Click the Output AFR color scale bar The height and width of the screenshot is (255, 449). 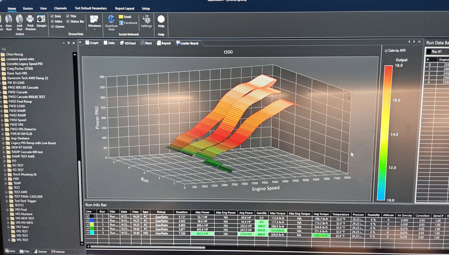point(390,133)
